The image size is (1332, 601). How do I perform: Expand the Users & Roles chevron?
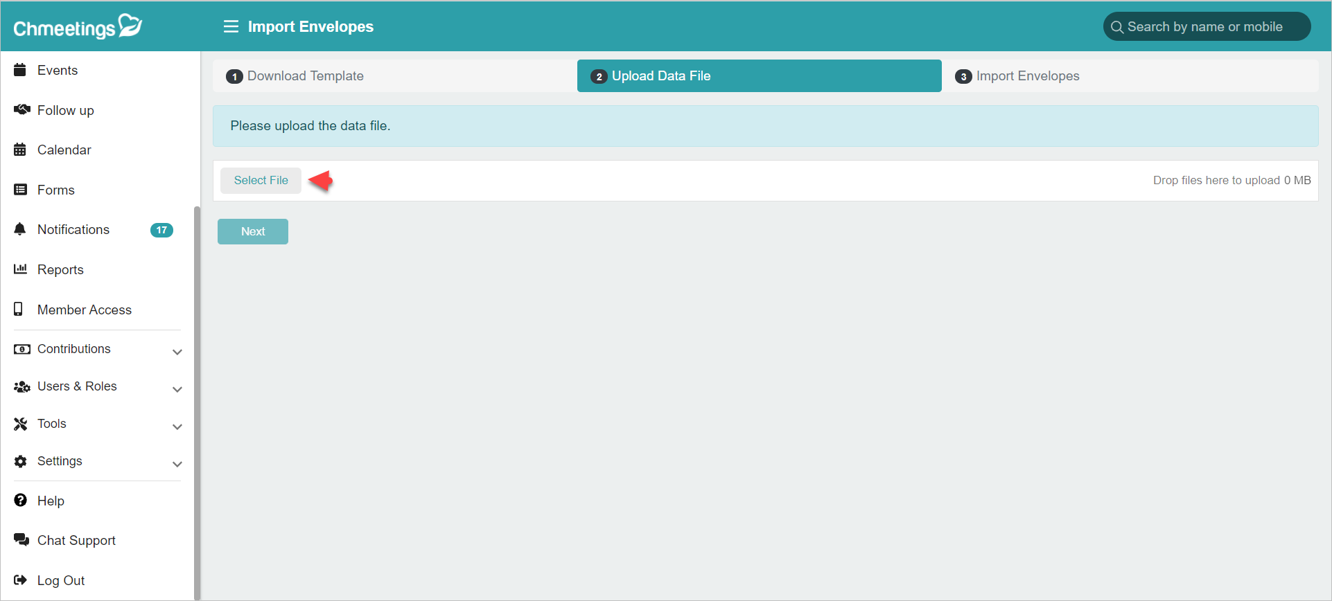click(177, 389)
